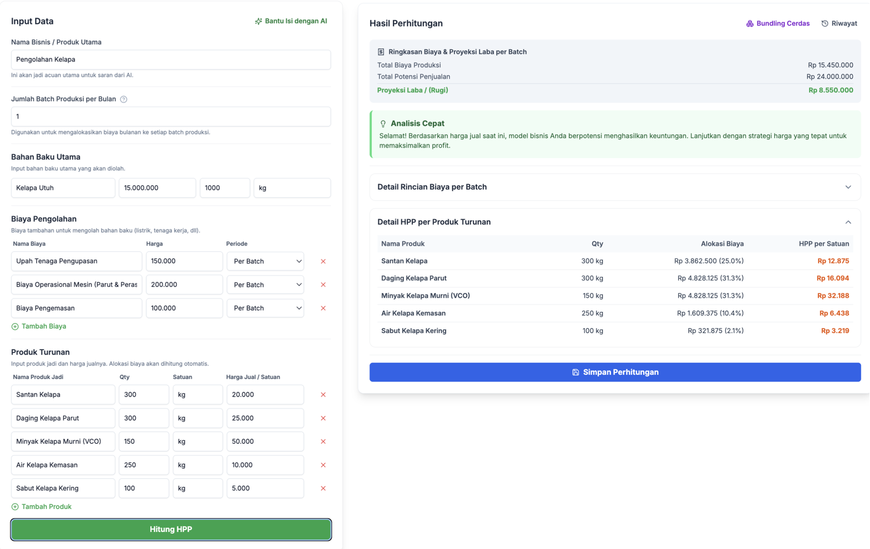Image resolution: width=870 pixels, height=549 pixels.
Task: Delete the Biaya Pengemasan cost row
Action: click(323, 308)
